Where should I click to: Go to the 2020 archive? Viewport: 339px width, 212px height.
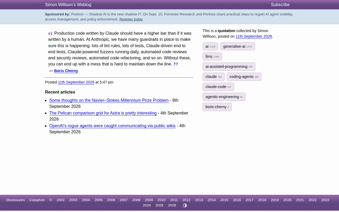pyautogui.click(x=287, y=200)
